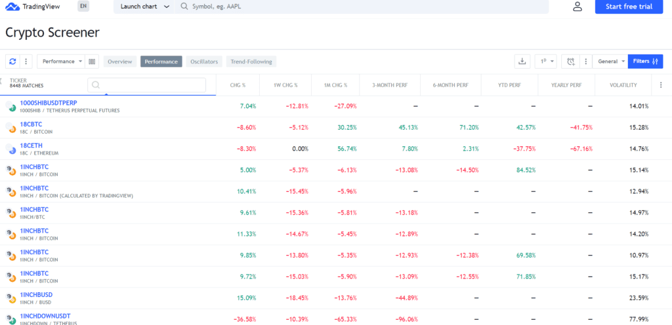This screenshot has height=325, width=672.
Task: Click the 77.99% volatility value
Action: pos(639,320)
